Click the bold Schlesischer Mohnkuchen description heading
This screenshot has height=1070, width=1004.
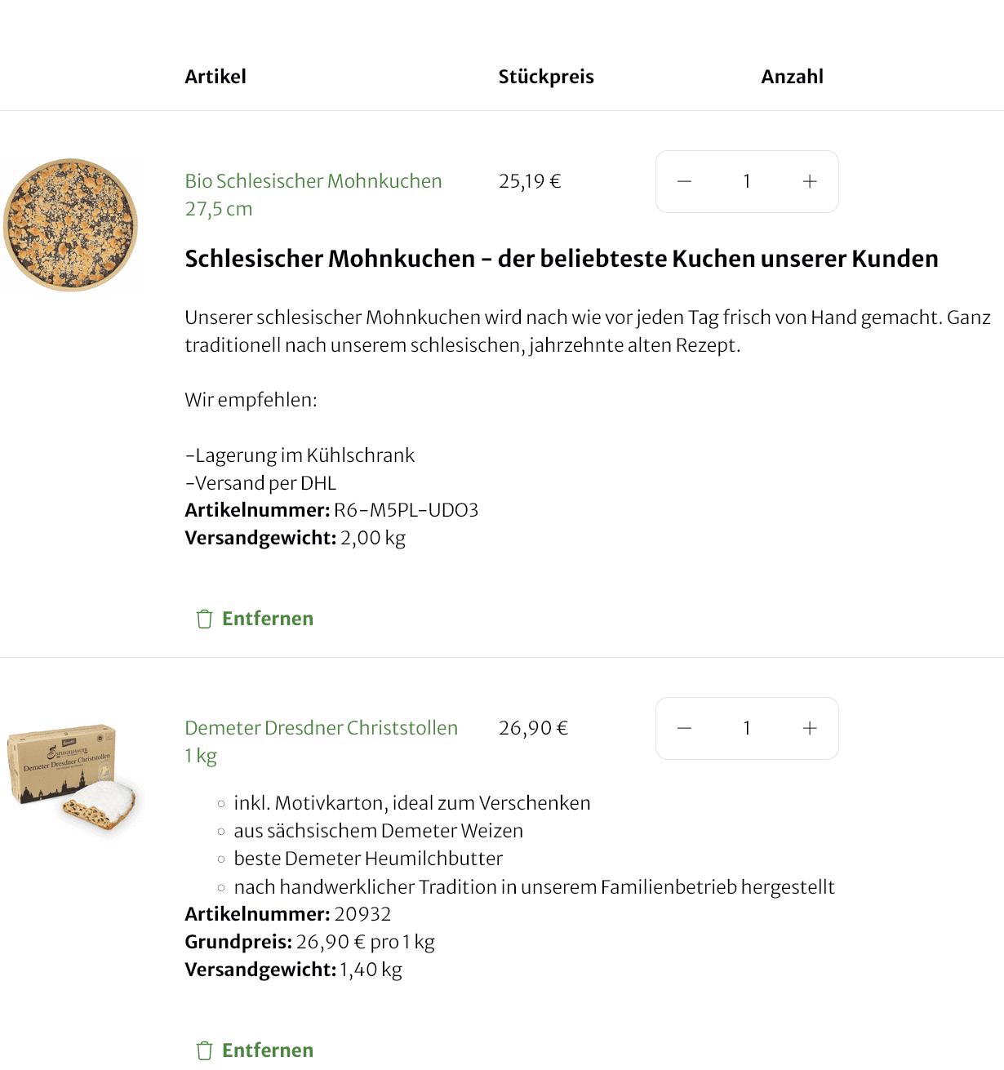(562, 259)
